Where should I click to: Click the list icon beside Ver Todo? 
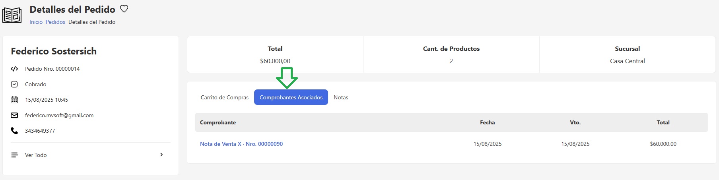pyautogui.click(x=14, y=155)
